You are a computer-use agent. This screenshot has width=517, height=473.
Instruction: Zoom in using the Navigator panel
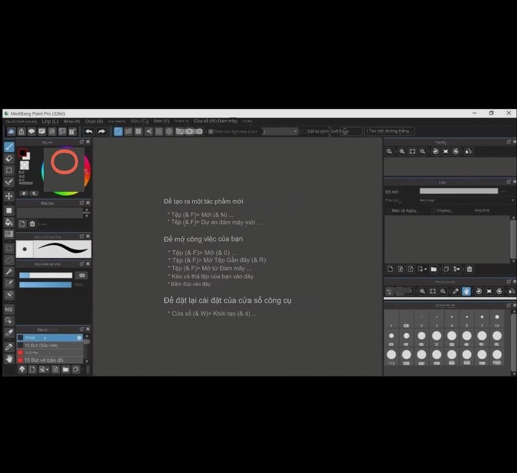(x=402, y=151)
